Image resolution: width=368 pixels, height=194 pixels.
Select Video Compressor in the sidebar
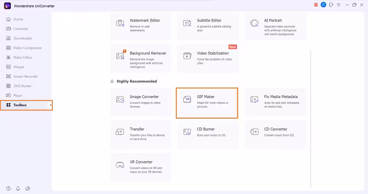27,48
